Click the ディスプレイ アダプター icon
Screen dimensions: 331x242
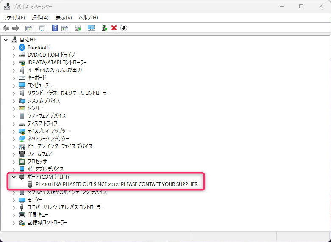click(22, 131)
